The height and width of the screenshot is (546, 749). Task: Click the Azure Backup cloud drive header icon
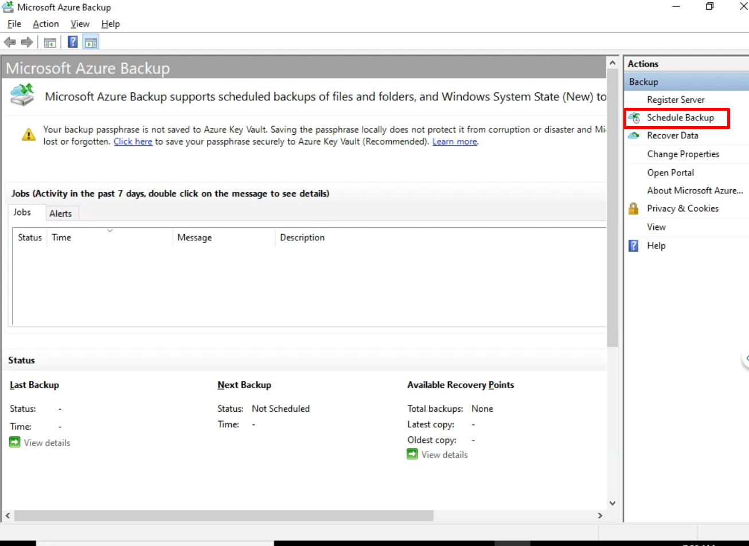[x=22, y=93]
